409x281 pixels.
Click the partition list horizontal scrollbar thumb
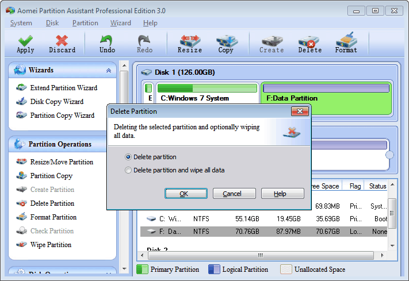[x=261, y=255]
